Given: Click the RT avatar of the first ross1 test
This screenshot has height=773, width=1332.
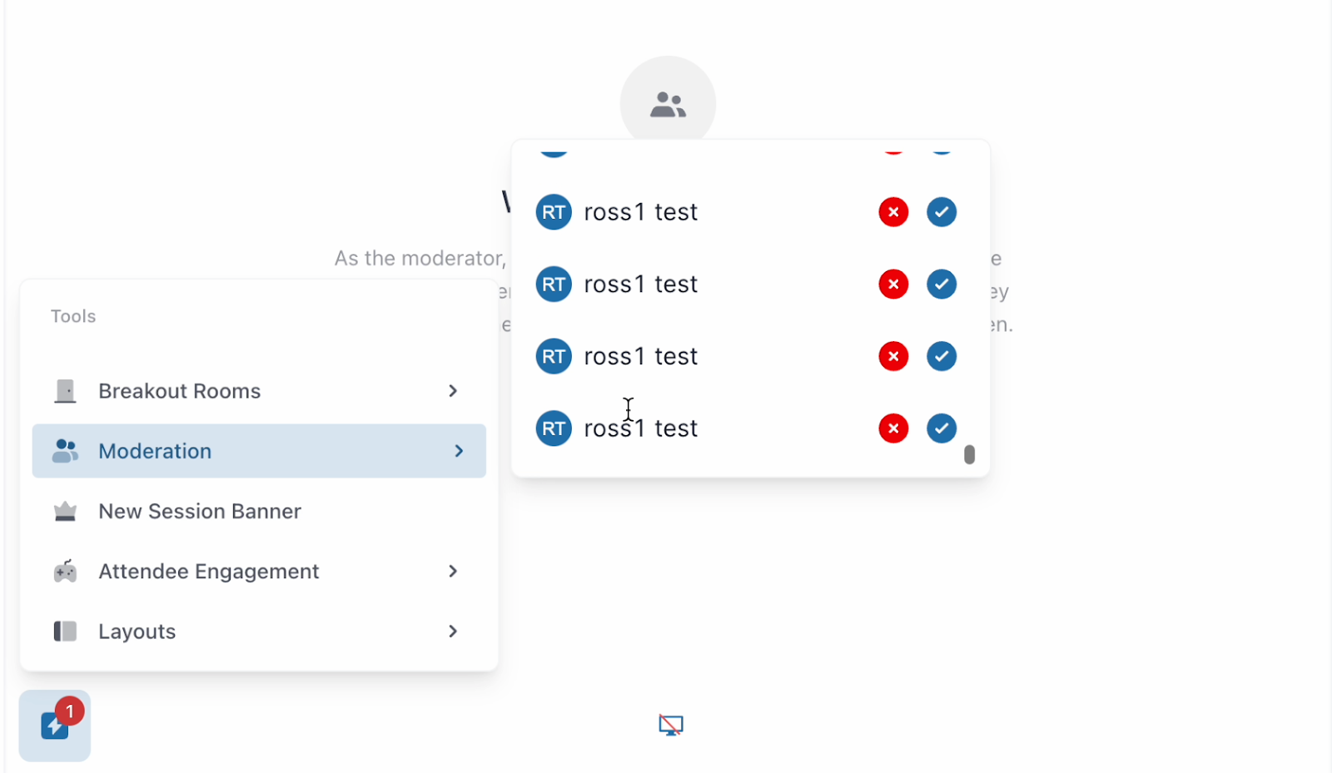Looking at the screenshot, I should click(x=553, y=212).
